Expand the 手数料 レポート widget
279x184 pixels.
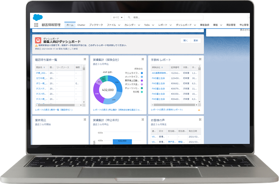click(200, 59)
